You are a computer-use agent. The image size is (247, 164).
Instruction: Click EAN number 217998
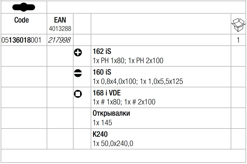tap(59, 40)
